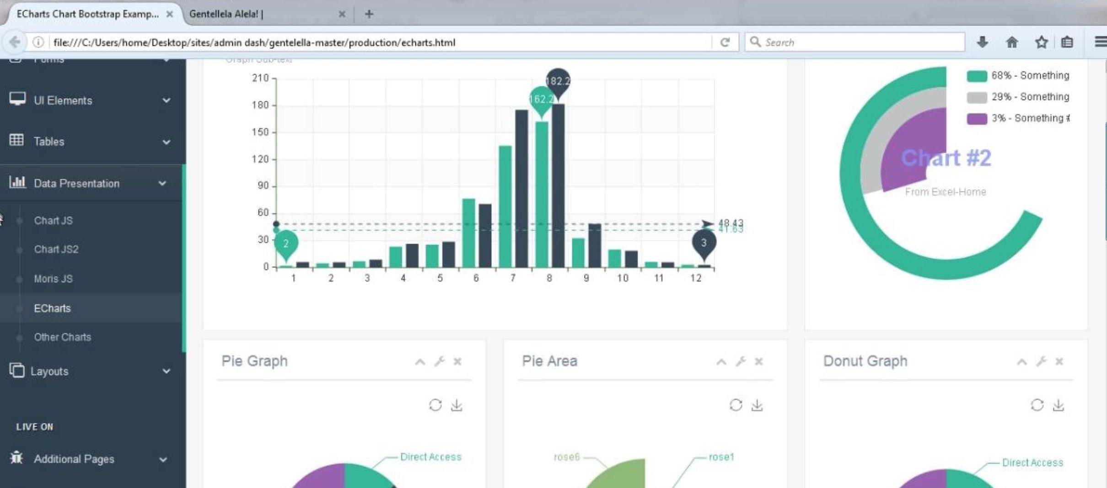1107x488 pixels.
Task: Collapse the Donut Graph panel chevron
Action: (1022, 362)
